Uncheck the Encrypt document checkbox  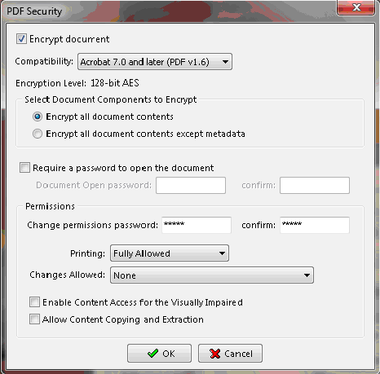click(21, 39)
